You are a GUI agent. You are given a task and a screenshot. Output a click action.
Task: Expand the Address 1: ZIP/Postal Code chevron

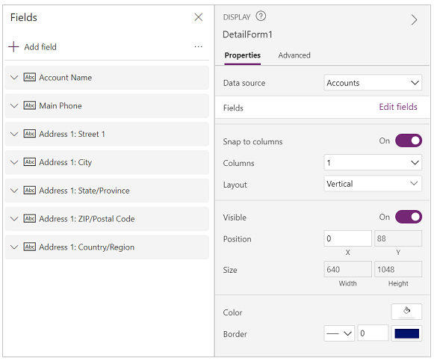[14, 219]
